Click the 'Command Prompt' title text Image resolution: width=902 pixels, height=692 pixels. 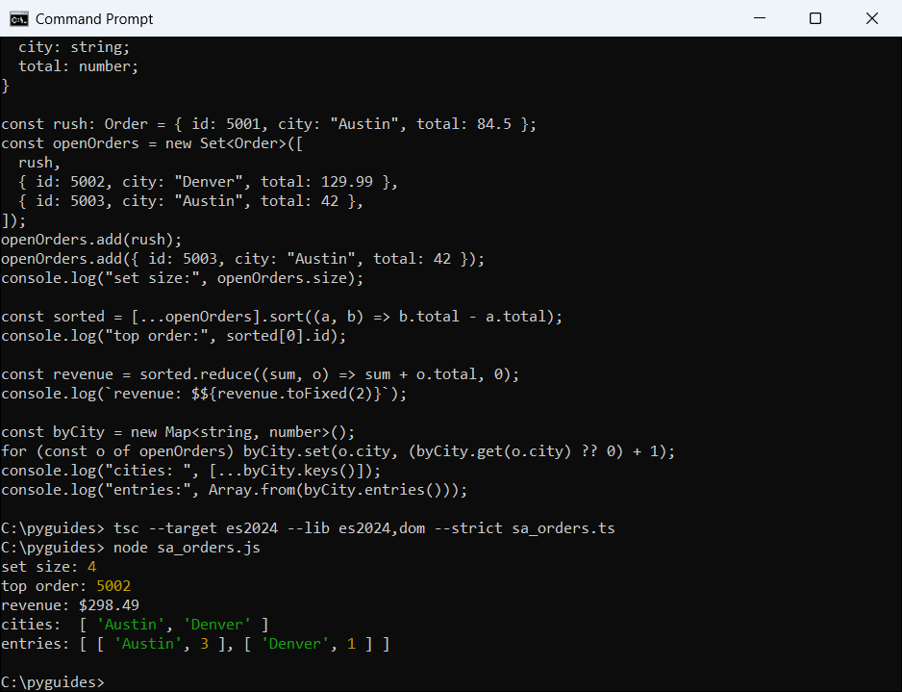pyautogui.click(x=94, y=19)
